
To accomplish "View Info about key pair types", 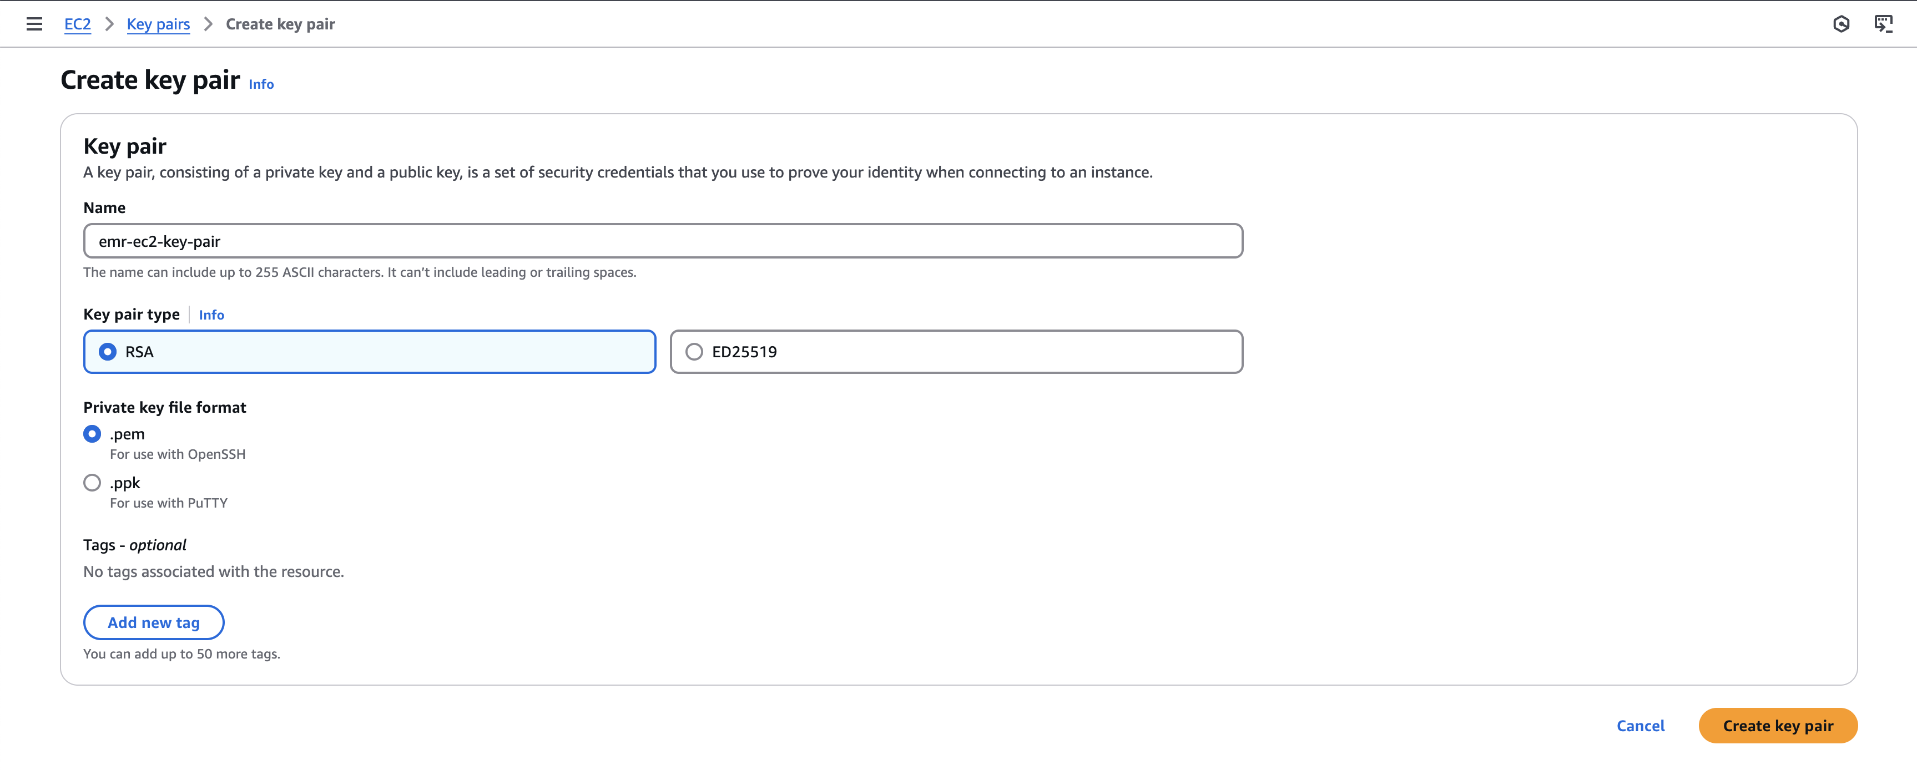I will point(211,315).
